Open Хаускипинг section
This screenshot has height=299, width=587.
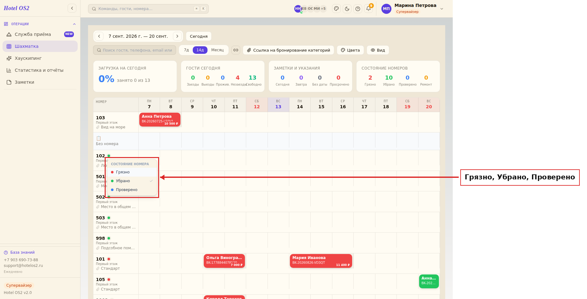(40, 58)
